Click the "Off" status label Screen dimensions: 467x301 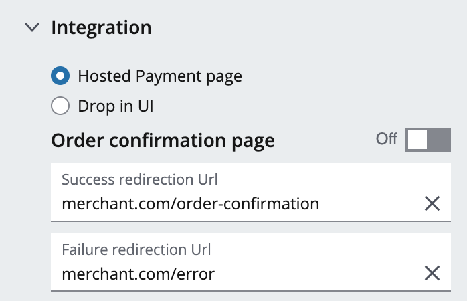pyautogui.click(x=386, y=139)
